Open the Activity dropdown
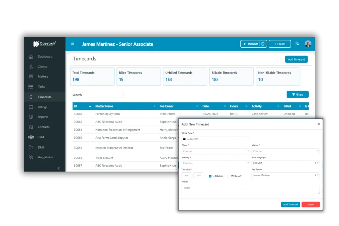 click(216, 163)
